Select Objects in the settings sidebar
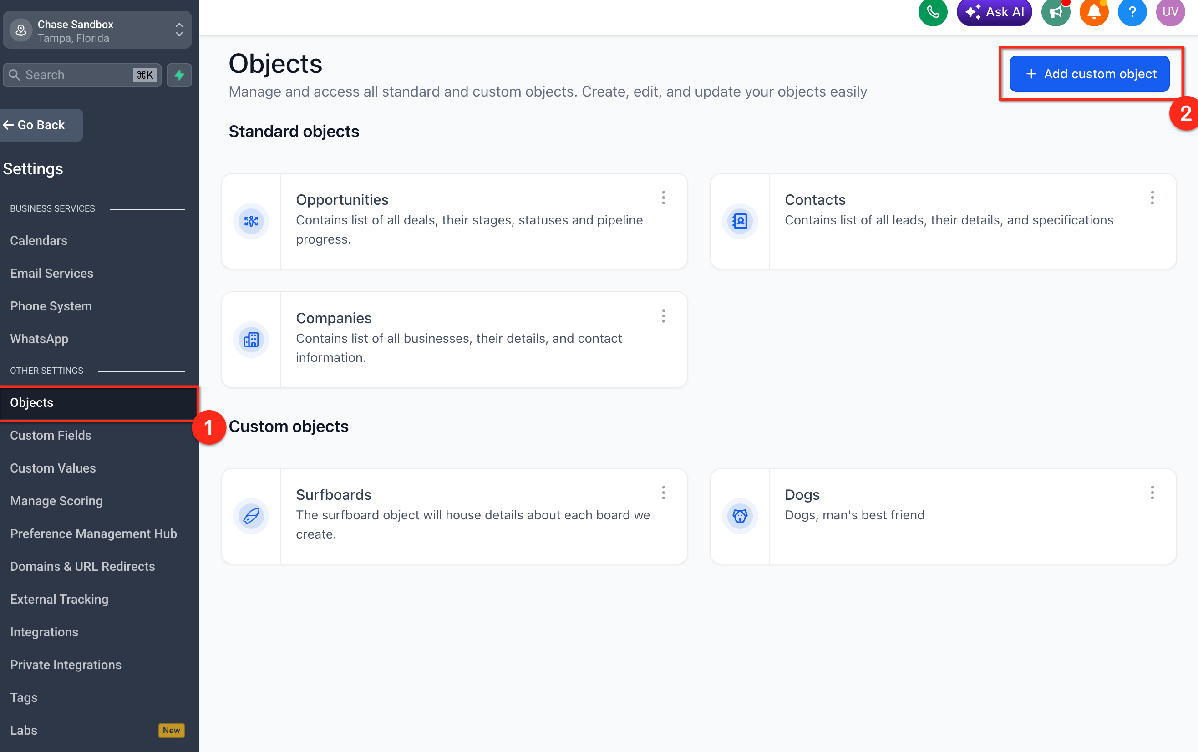The width and height of the screenshot is (1198, 752). coord(98,403)
